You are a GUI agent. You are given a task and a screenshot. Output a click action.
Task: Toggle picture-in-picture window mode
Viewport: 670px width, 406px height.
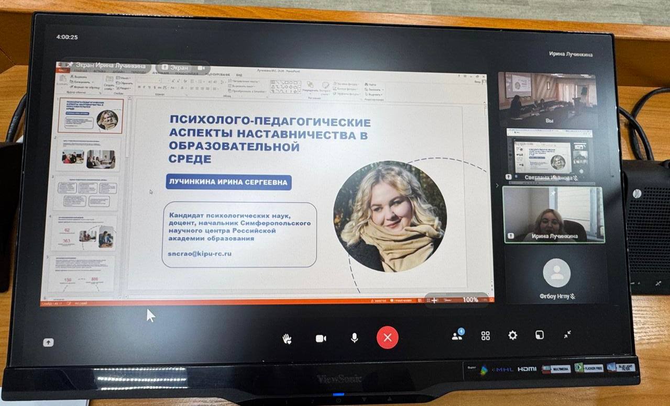[540, 335]
